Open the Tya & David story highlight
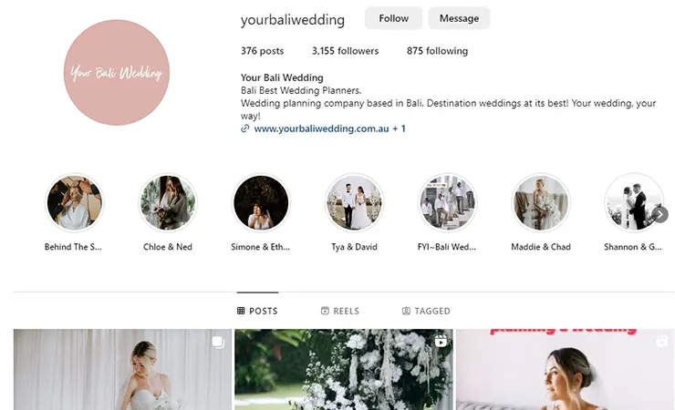Screen dimensions: 675x410 [354, 202]
